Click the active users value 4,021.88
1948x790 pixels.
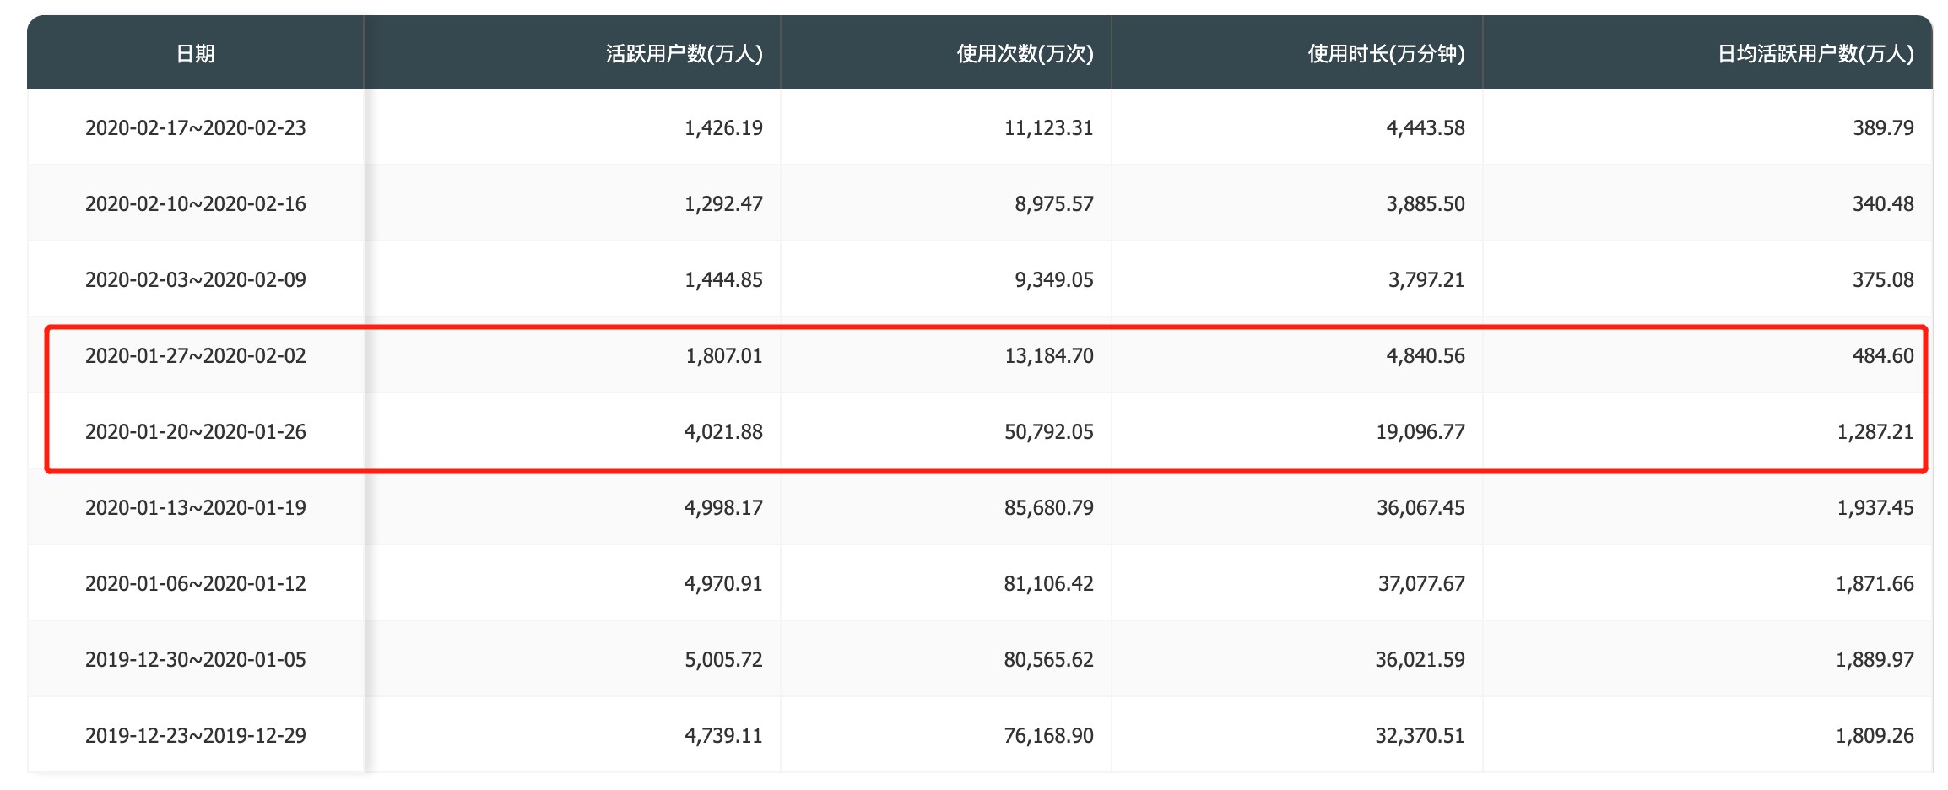[723, 432]
